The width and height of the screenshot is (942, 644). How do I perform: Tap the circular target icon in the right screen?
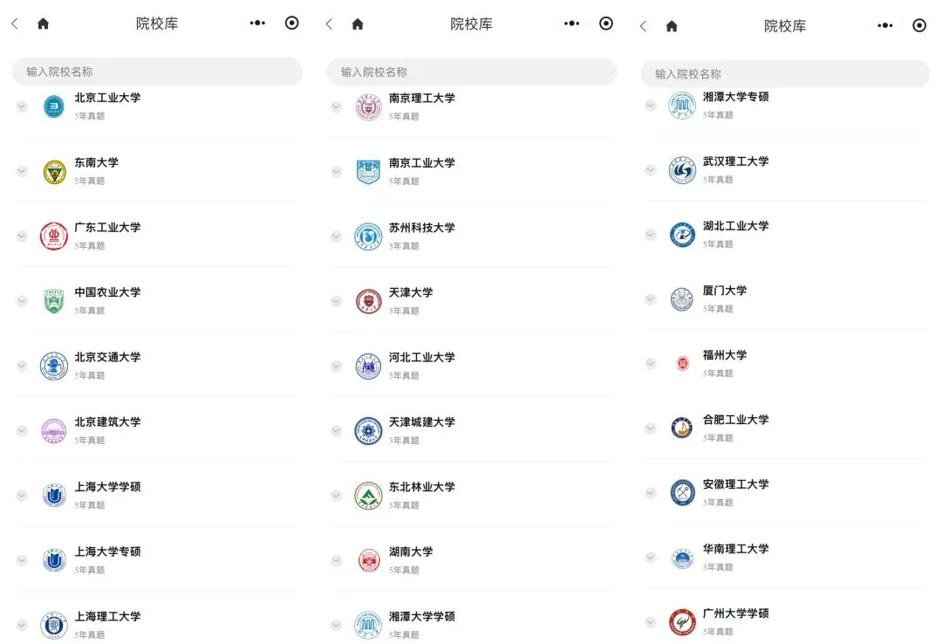pos(919,25)
